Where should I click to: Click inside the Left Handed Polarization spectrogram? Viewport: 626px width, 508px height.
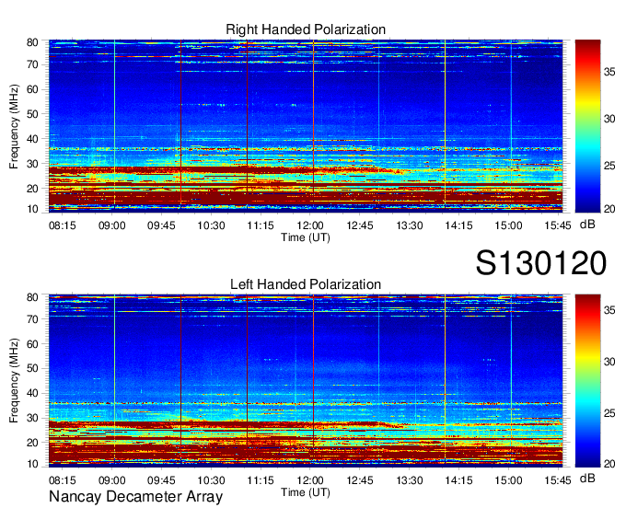(x=306, y=381)
